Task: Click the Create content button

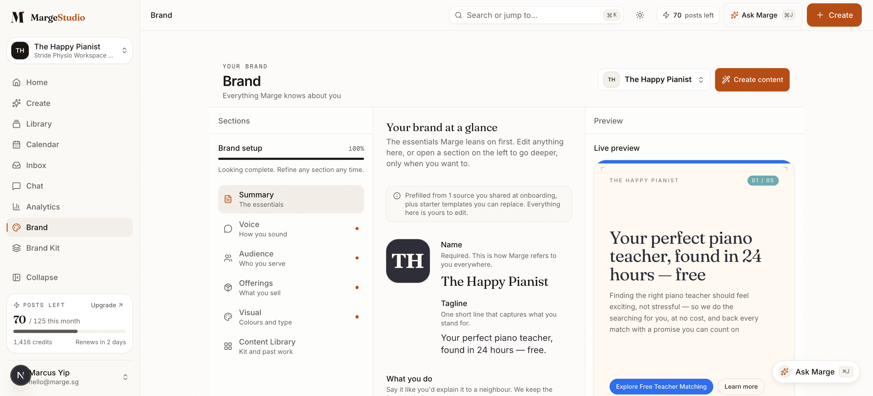Action: coord(752,80)
